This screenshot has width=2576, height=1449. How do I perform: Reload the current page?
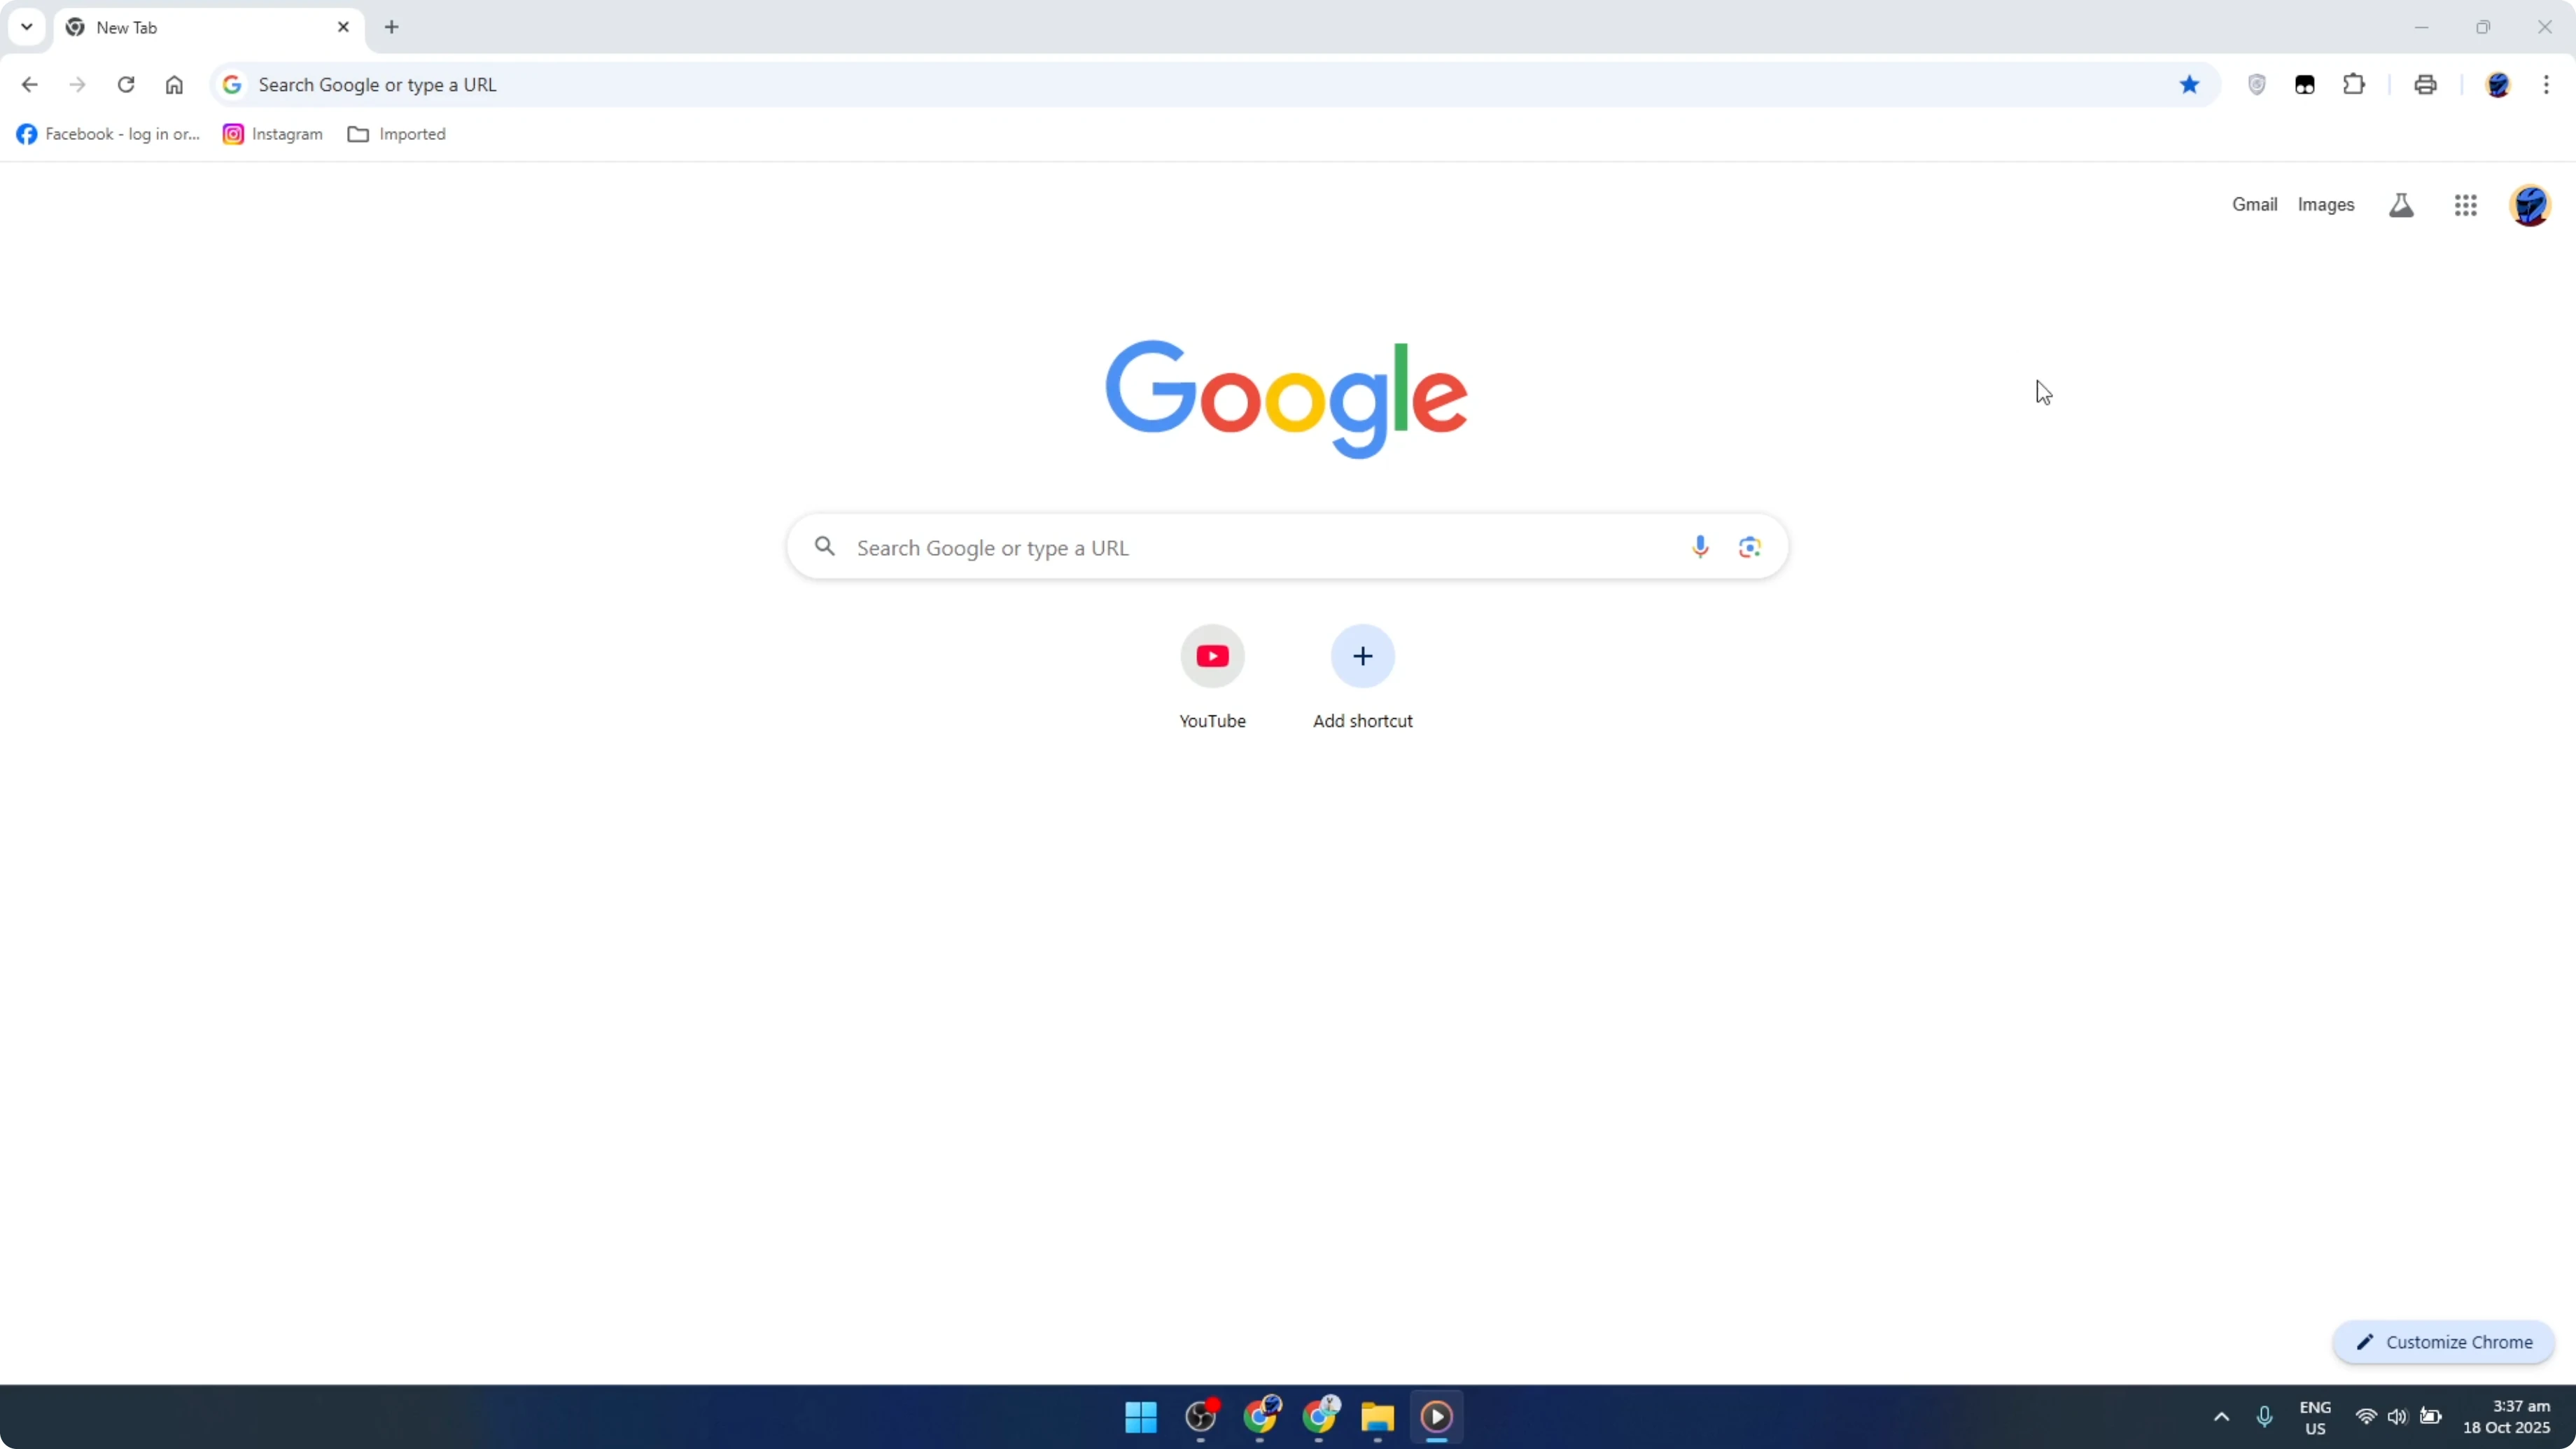pyautogui.click(x=126, y=85)
